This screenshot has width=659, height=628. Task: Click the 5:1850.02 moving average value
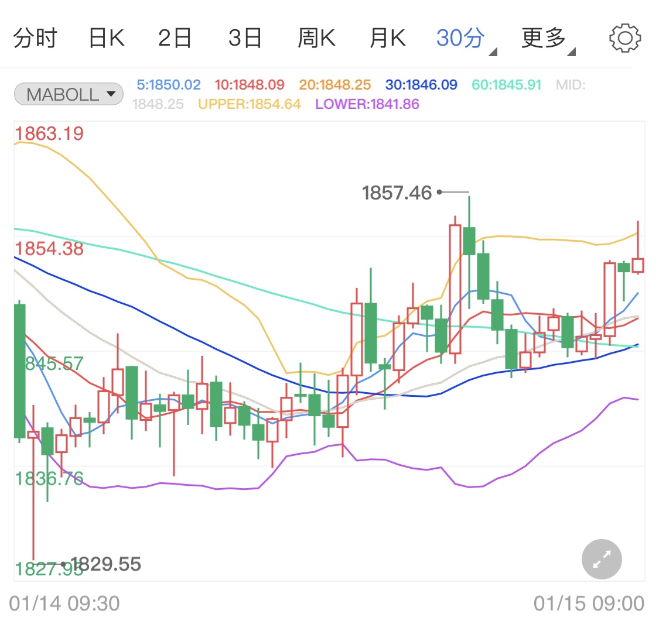tap(169, 85)
